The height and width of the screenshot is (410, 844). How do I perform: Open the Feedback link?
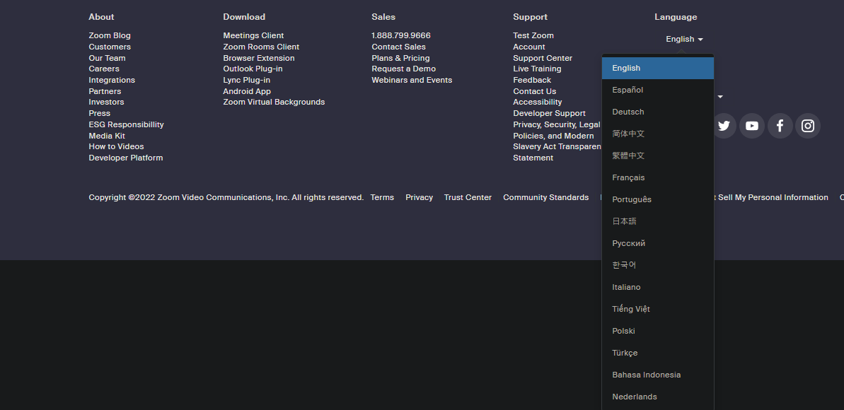point(532,80)
